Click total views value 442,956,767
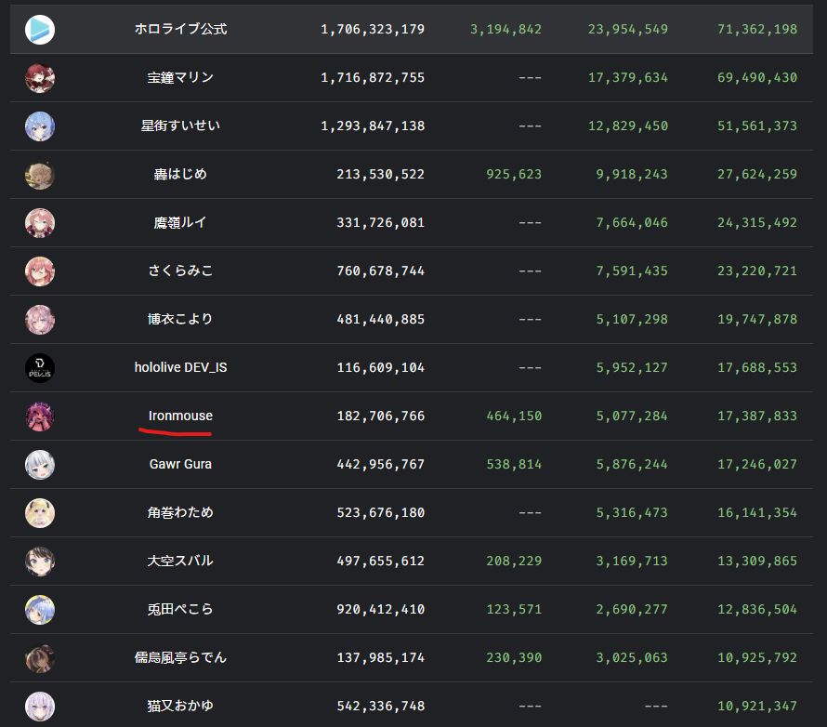This screenshot has width=827, height=727. pos(381,465)
